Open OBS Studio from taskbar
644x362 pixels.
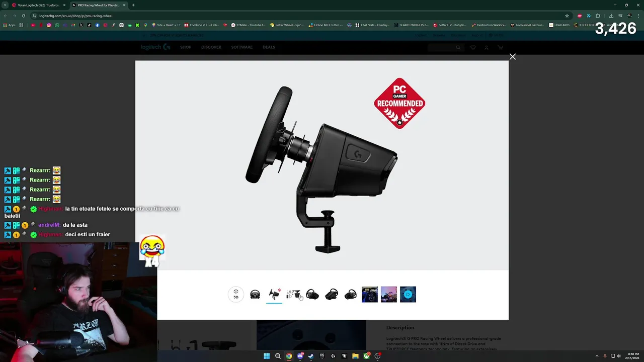point(377,356)
